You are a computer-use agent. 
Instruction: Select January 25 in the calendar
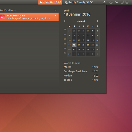click(74, 49)
